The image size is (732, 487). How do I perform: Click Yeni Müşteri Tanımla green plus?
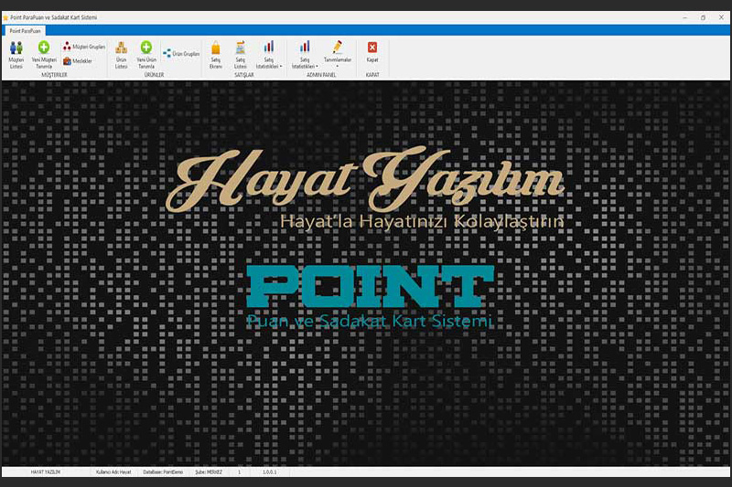pos(44,55)
